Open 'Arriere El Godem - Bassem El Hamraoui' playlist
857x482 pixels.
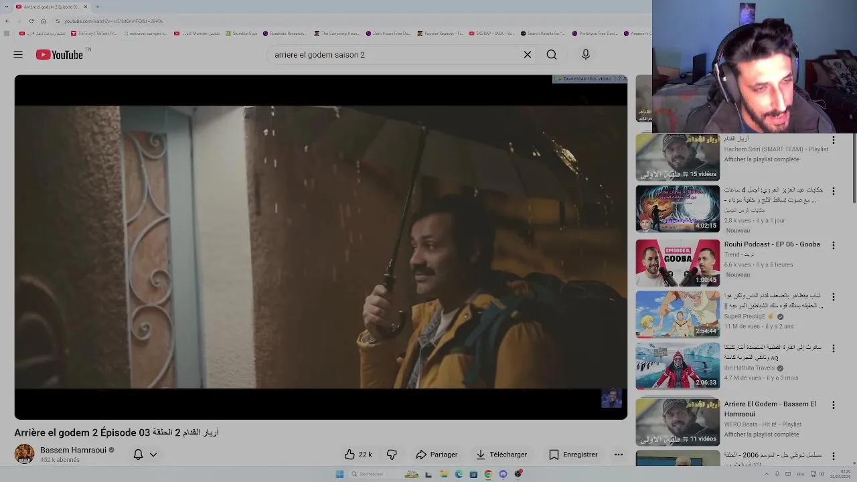[x=770, y=408]
